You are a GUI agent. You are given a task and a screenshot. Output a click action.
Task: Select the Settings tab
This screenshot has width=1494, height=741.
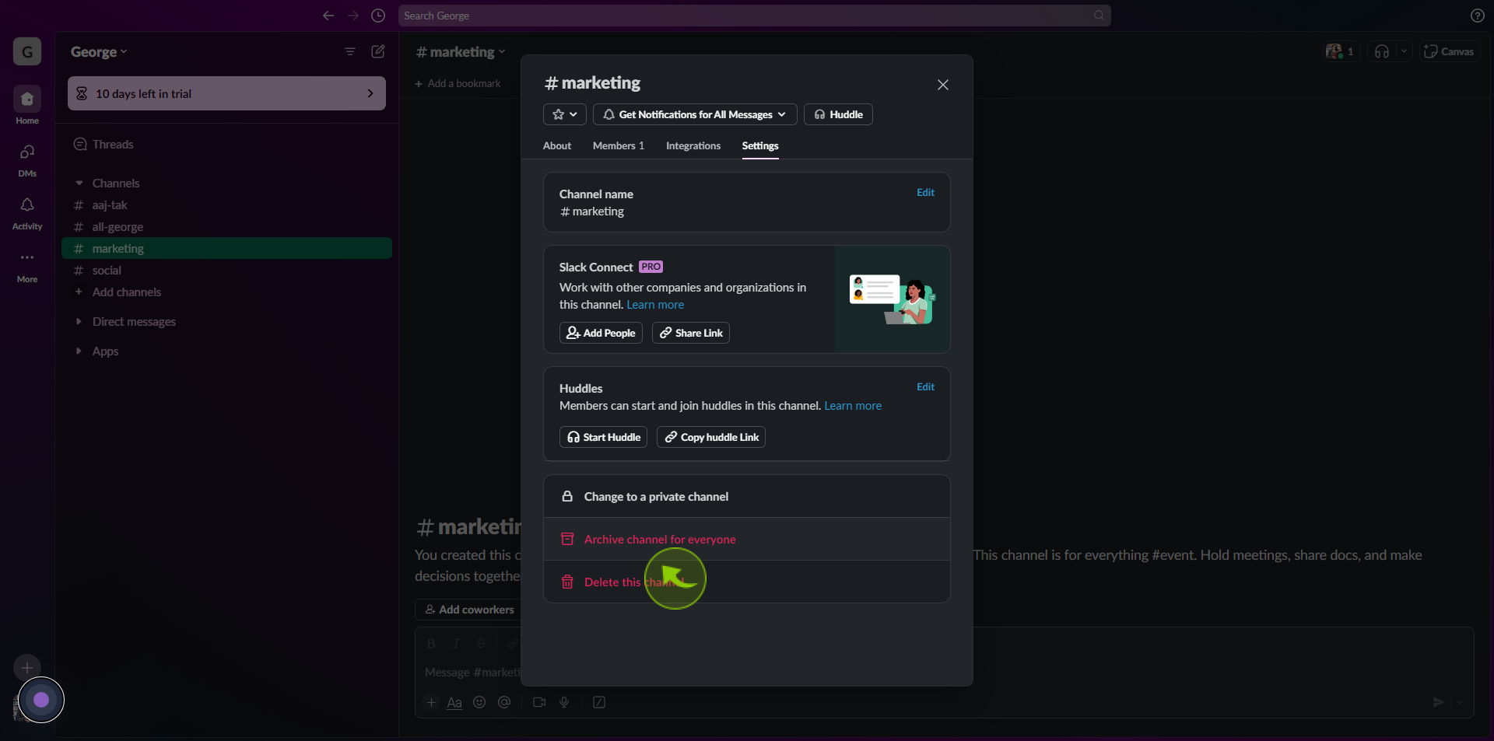click(760, 146)
